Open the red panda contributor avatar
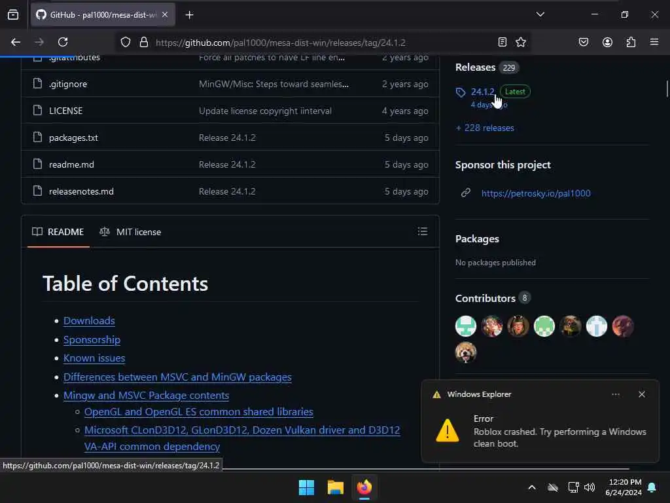Image resolution: width=670 pixels, height=503 pixels. tap(466, 352)
